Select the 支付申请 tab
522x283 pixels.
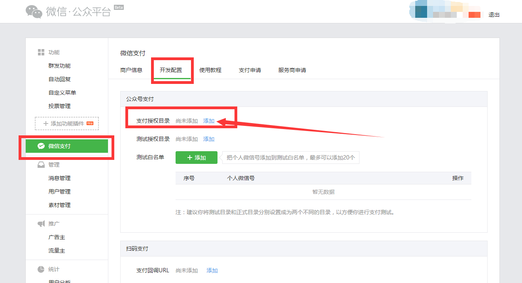coord(250,70)
